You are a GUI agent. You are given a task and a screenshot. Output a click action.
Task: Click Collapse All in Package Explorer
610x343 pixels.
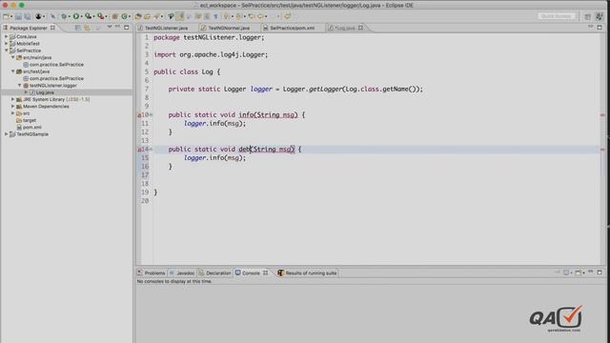point(78,28)
